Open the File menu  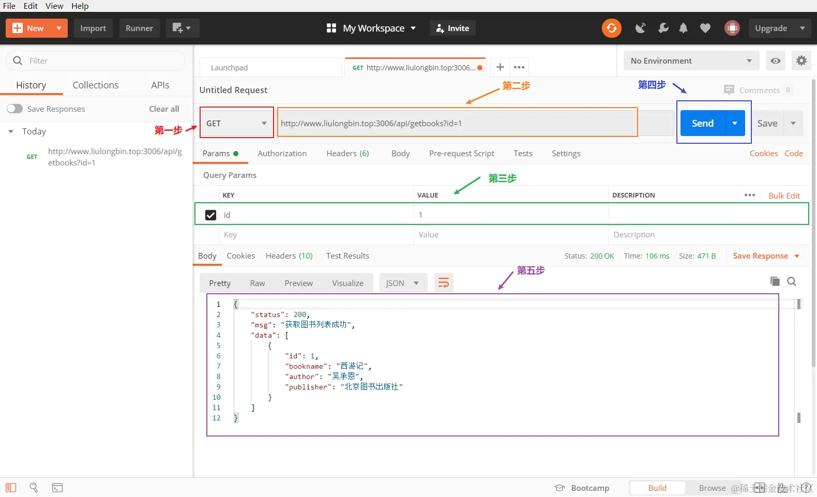click(9, 6)
